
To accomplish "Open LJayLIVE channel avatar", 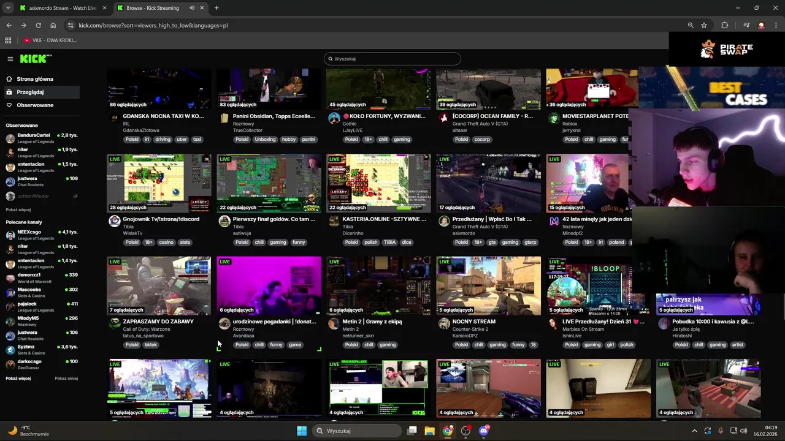I will click(334, 118).
